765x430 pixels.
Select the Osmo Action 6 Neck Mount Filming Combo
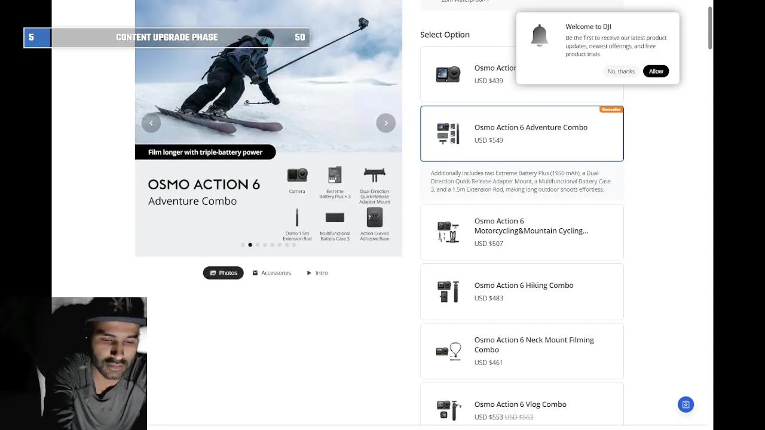click(x=522, y=351)
